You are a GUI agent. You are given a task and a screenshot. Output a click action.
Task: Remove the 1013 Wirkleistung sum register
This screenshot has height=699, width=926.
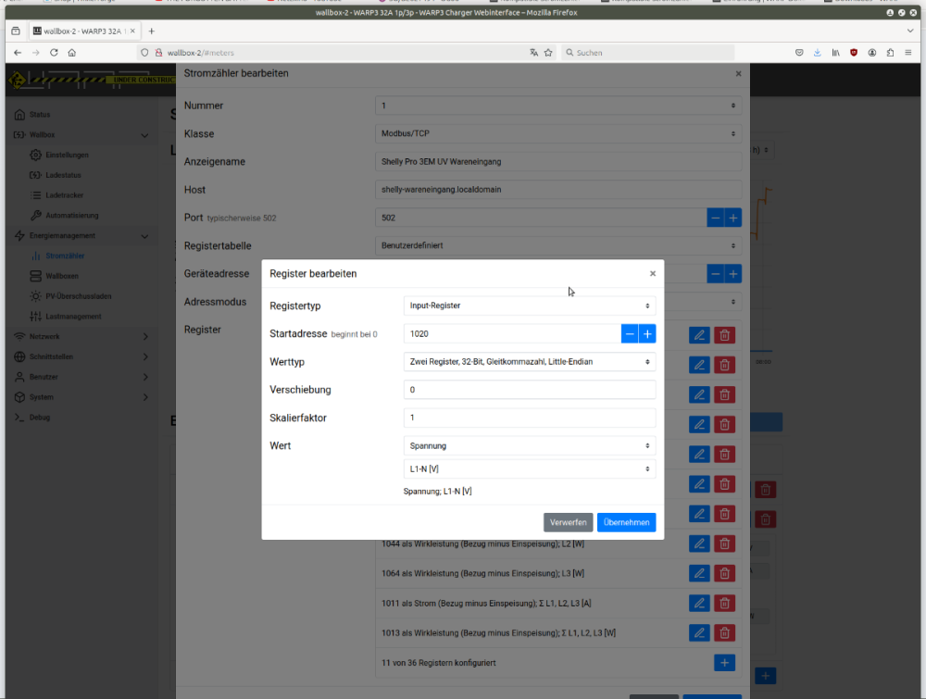[x=725, y=633]
